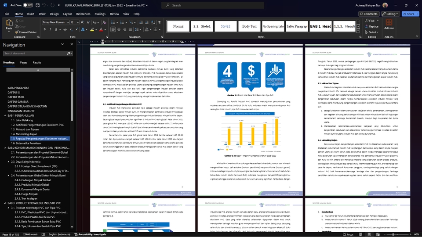Viewport: 422px width, 237px height.
Task: Open the References ribbon tab
Action: 83,14
